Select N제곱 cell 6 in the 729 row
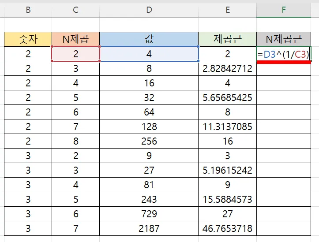The image size is (319, 242). [76, 214]
